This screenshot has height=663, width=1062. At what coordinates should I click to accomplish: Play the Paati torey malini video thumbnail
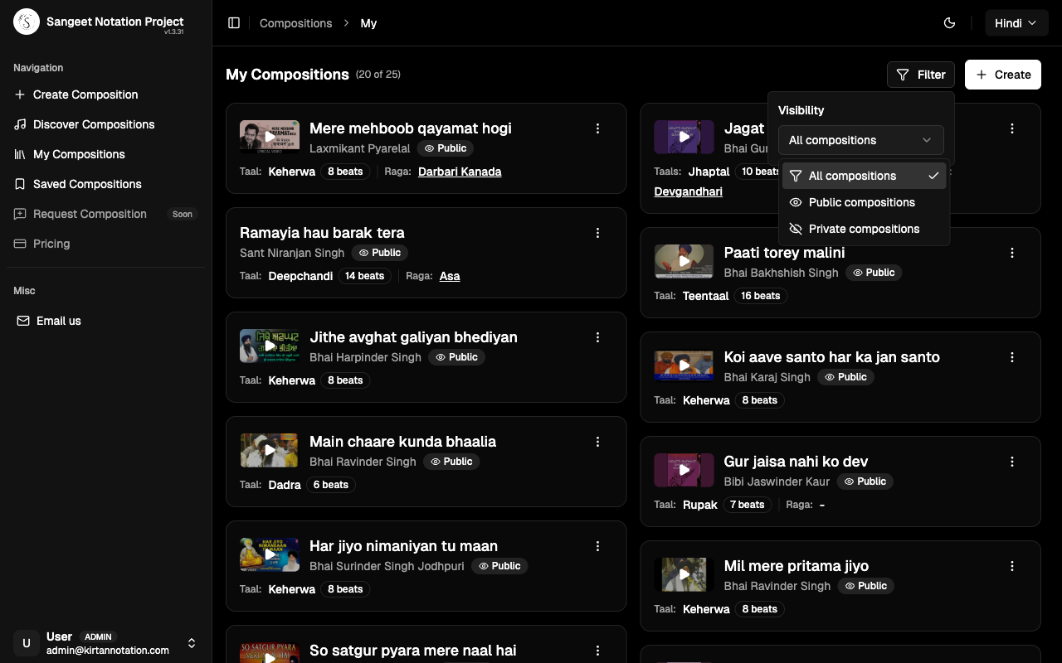[684, 260]
